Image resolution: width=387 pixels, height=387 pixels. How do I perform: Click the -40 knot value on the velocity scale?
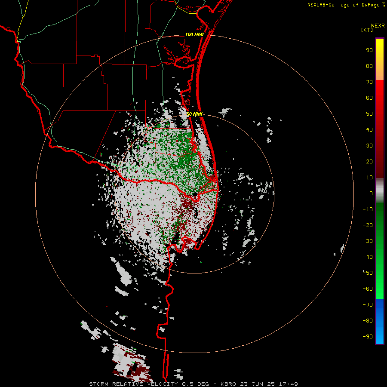pos(368,257)
